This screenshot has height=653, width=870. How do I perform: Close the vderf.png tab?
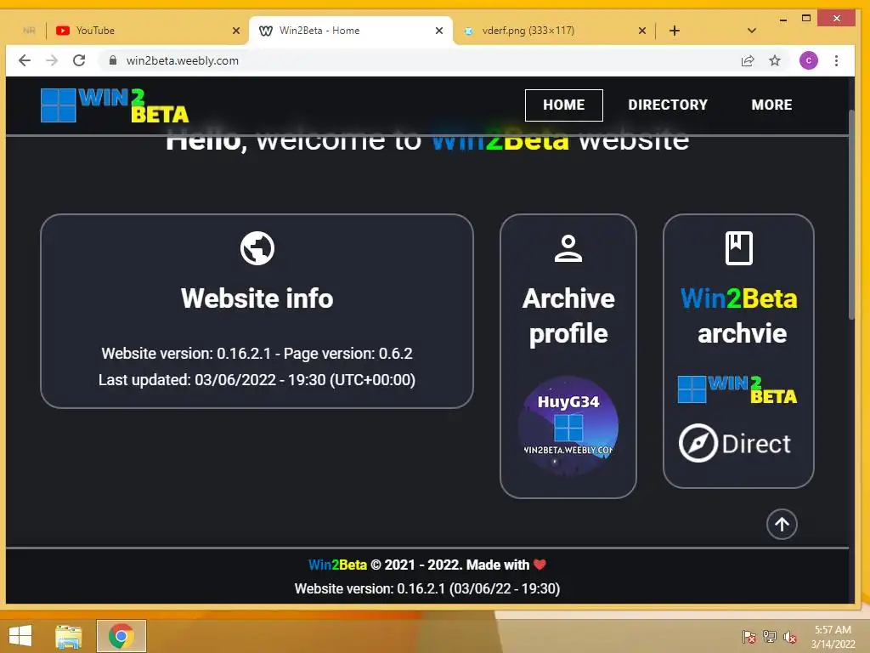pyautogui.click(x=642, y=31)
